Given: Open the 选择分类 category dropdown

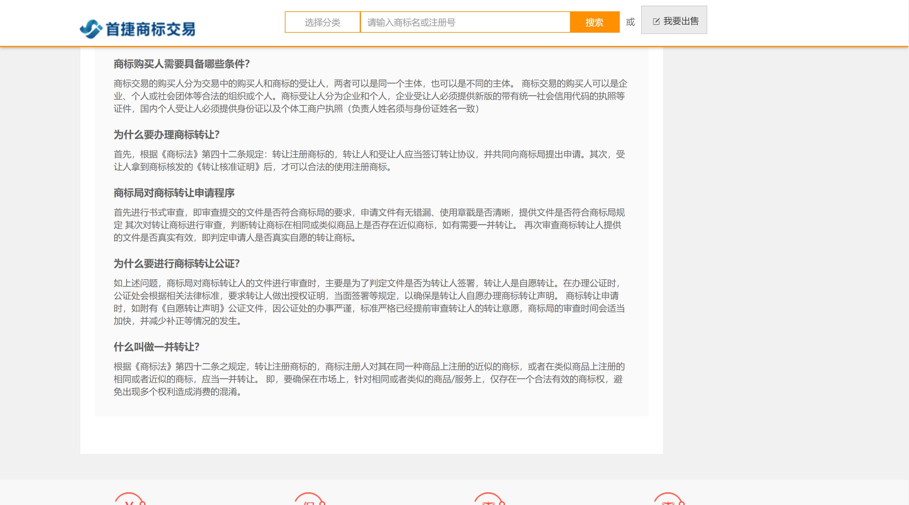Looking at the screenshot, I should click(323, 22).
